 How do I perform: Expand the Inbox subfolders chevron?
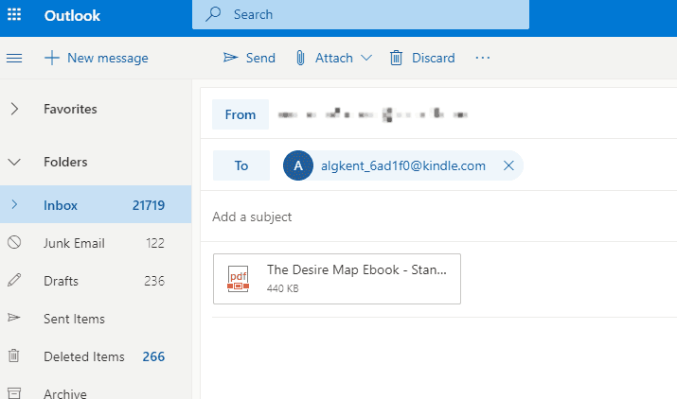coord(14,204)
